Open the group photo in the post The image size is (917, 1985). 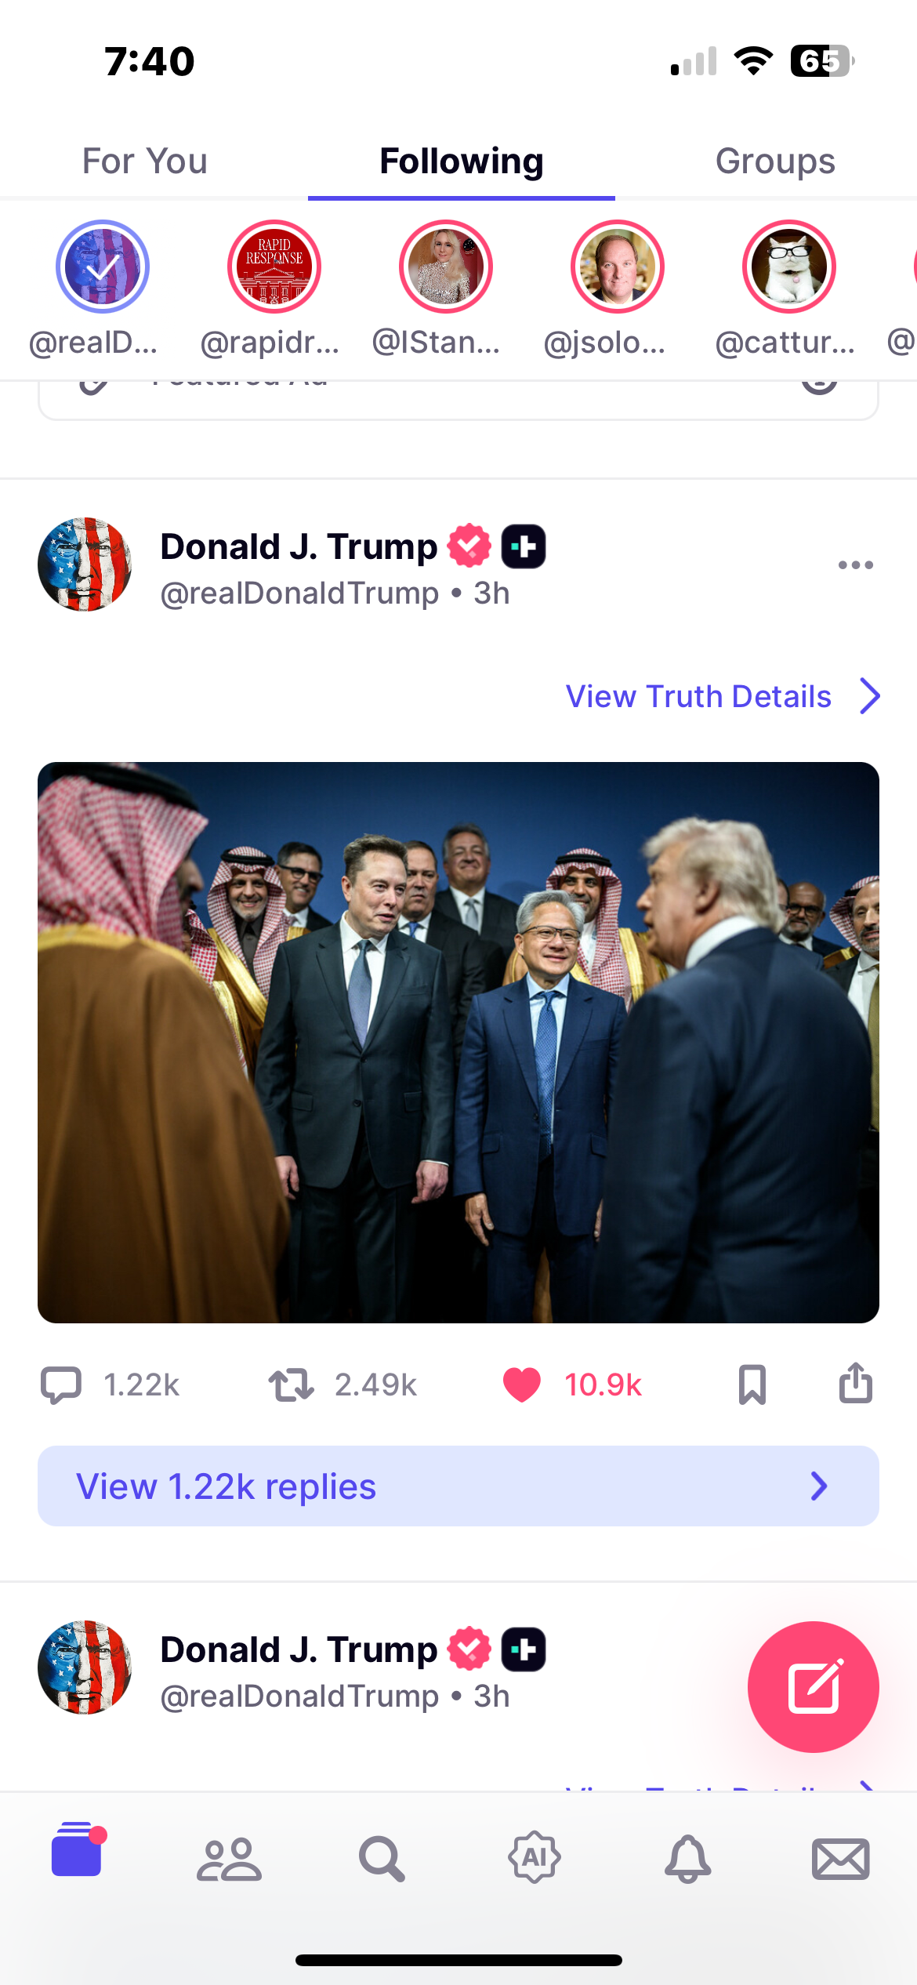pyautogui.click(x=458, y=1043)
